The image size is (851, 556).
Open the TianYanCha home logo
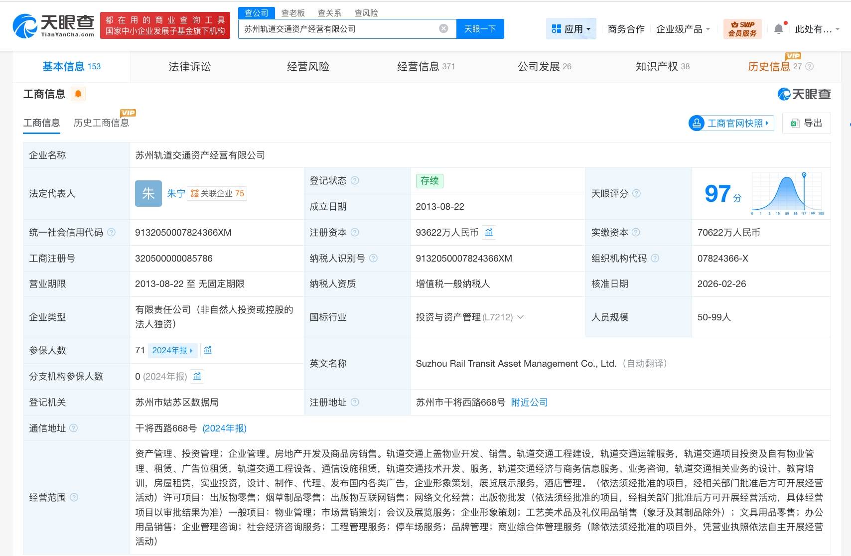(x=53, y=25)
